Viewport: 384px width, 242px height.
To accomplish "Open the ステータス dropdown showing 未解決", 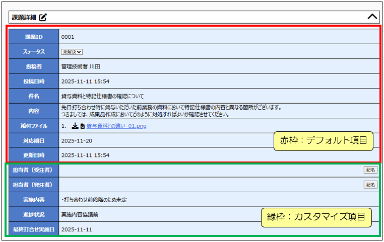I will pos(72,51).
